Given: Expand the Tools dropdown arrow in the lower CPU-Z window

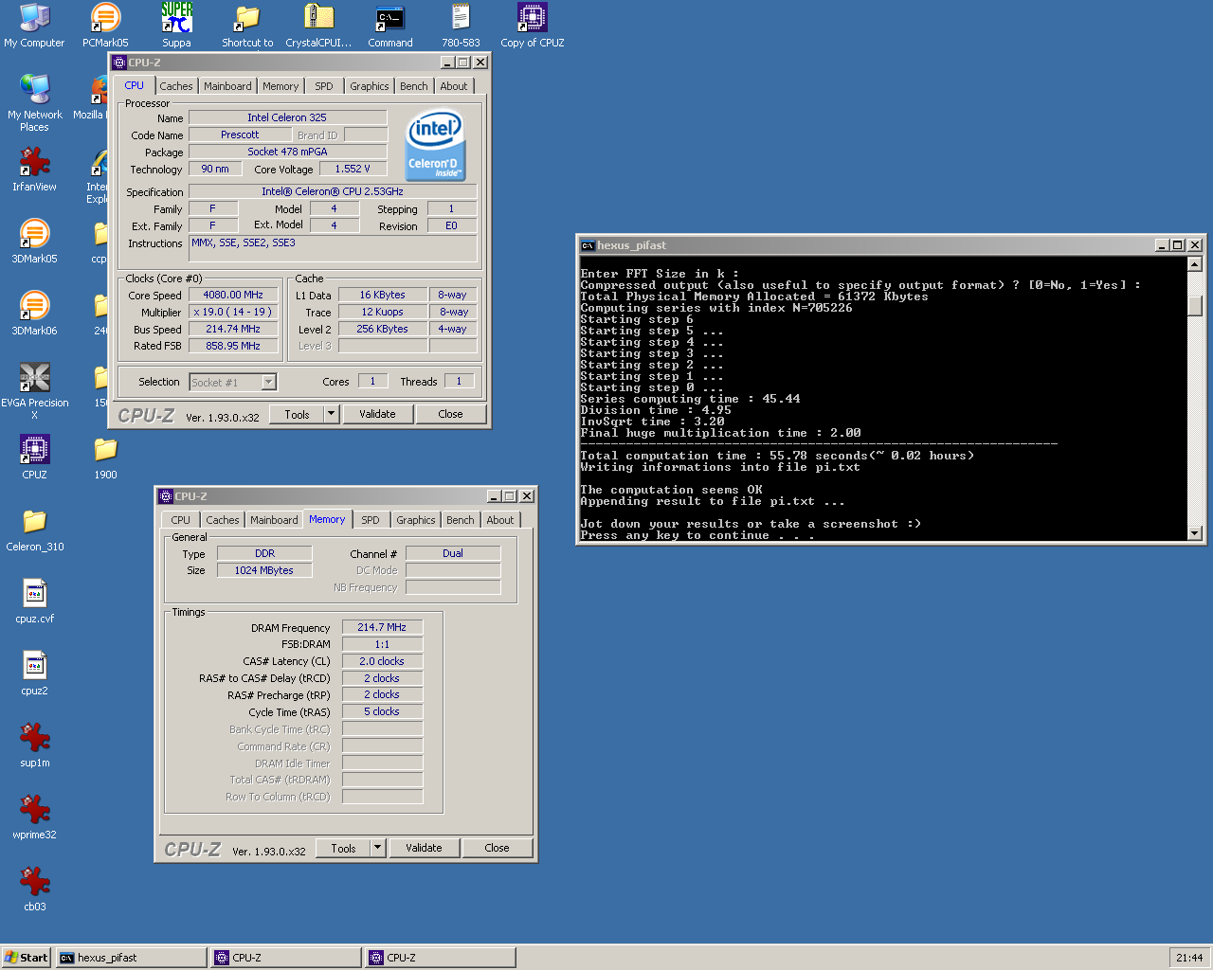Looking at the screenshot, I should [377, 848].
